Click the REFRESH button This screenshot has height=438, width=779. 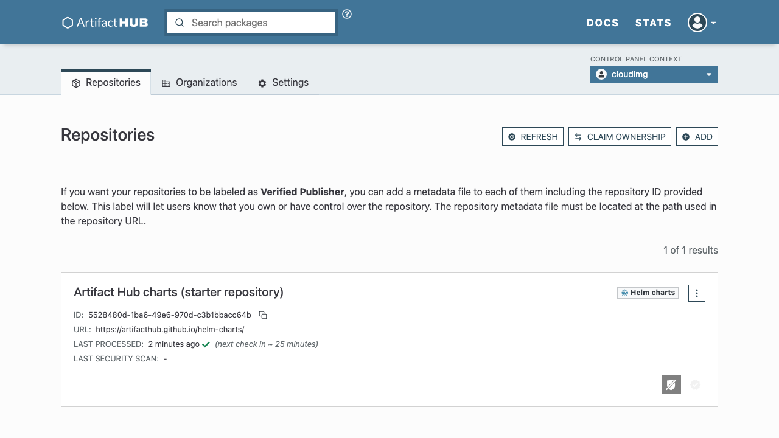(x=533, y=137)
